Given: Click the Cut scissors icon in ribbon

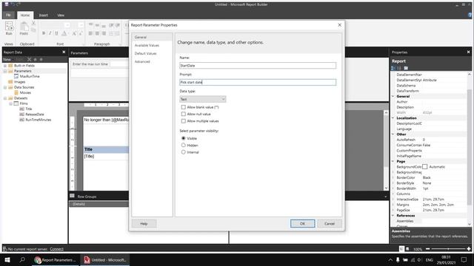Looking at the screenshot, I should coord(33,23).
